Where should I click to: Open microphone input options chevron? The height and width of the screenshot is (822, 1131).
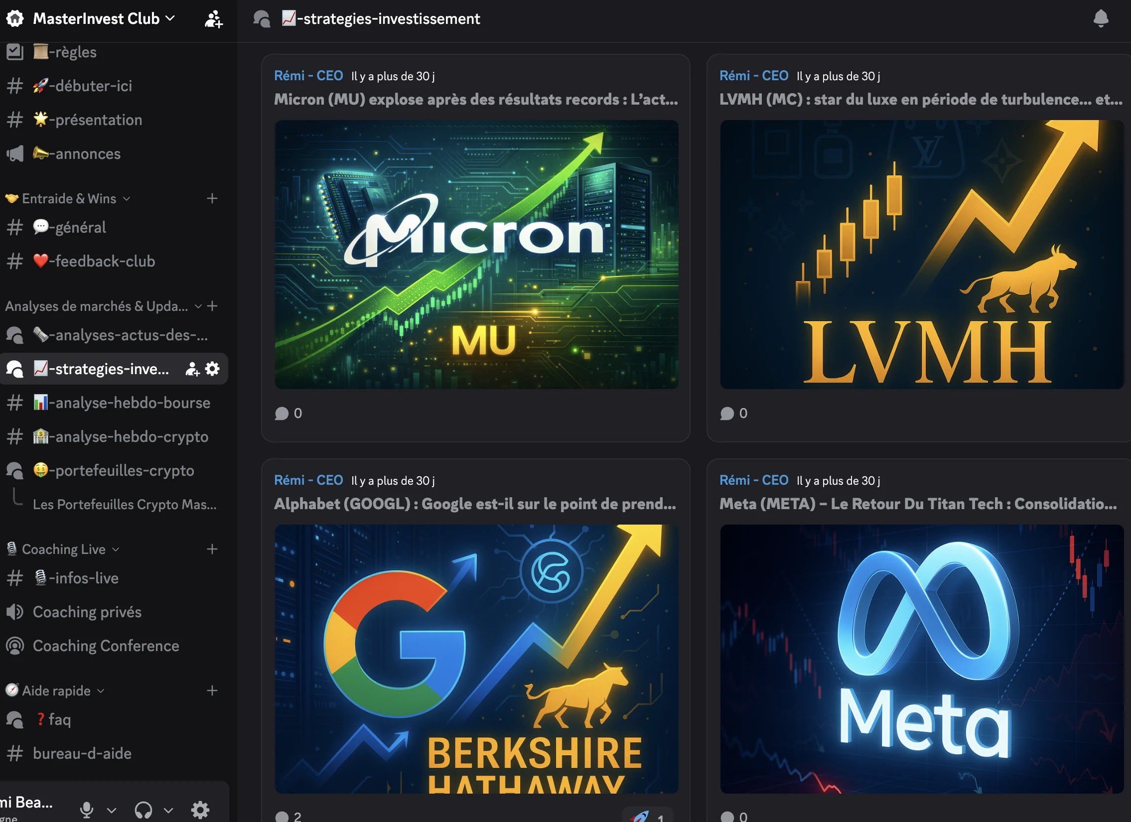[x=112, y=811]
